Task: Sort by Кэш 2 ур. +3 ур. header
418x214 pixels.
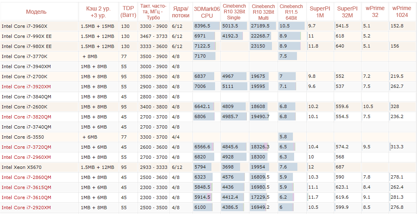Action: (x=98, y=12)
